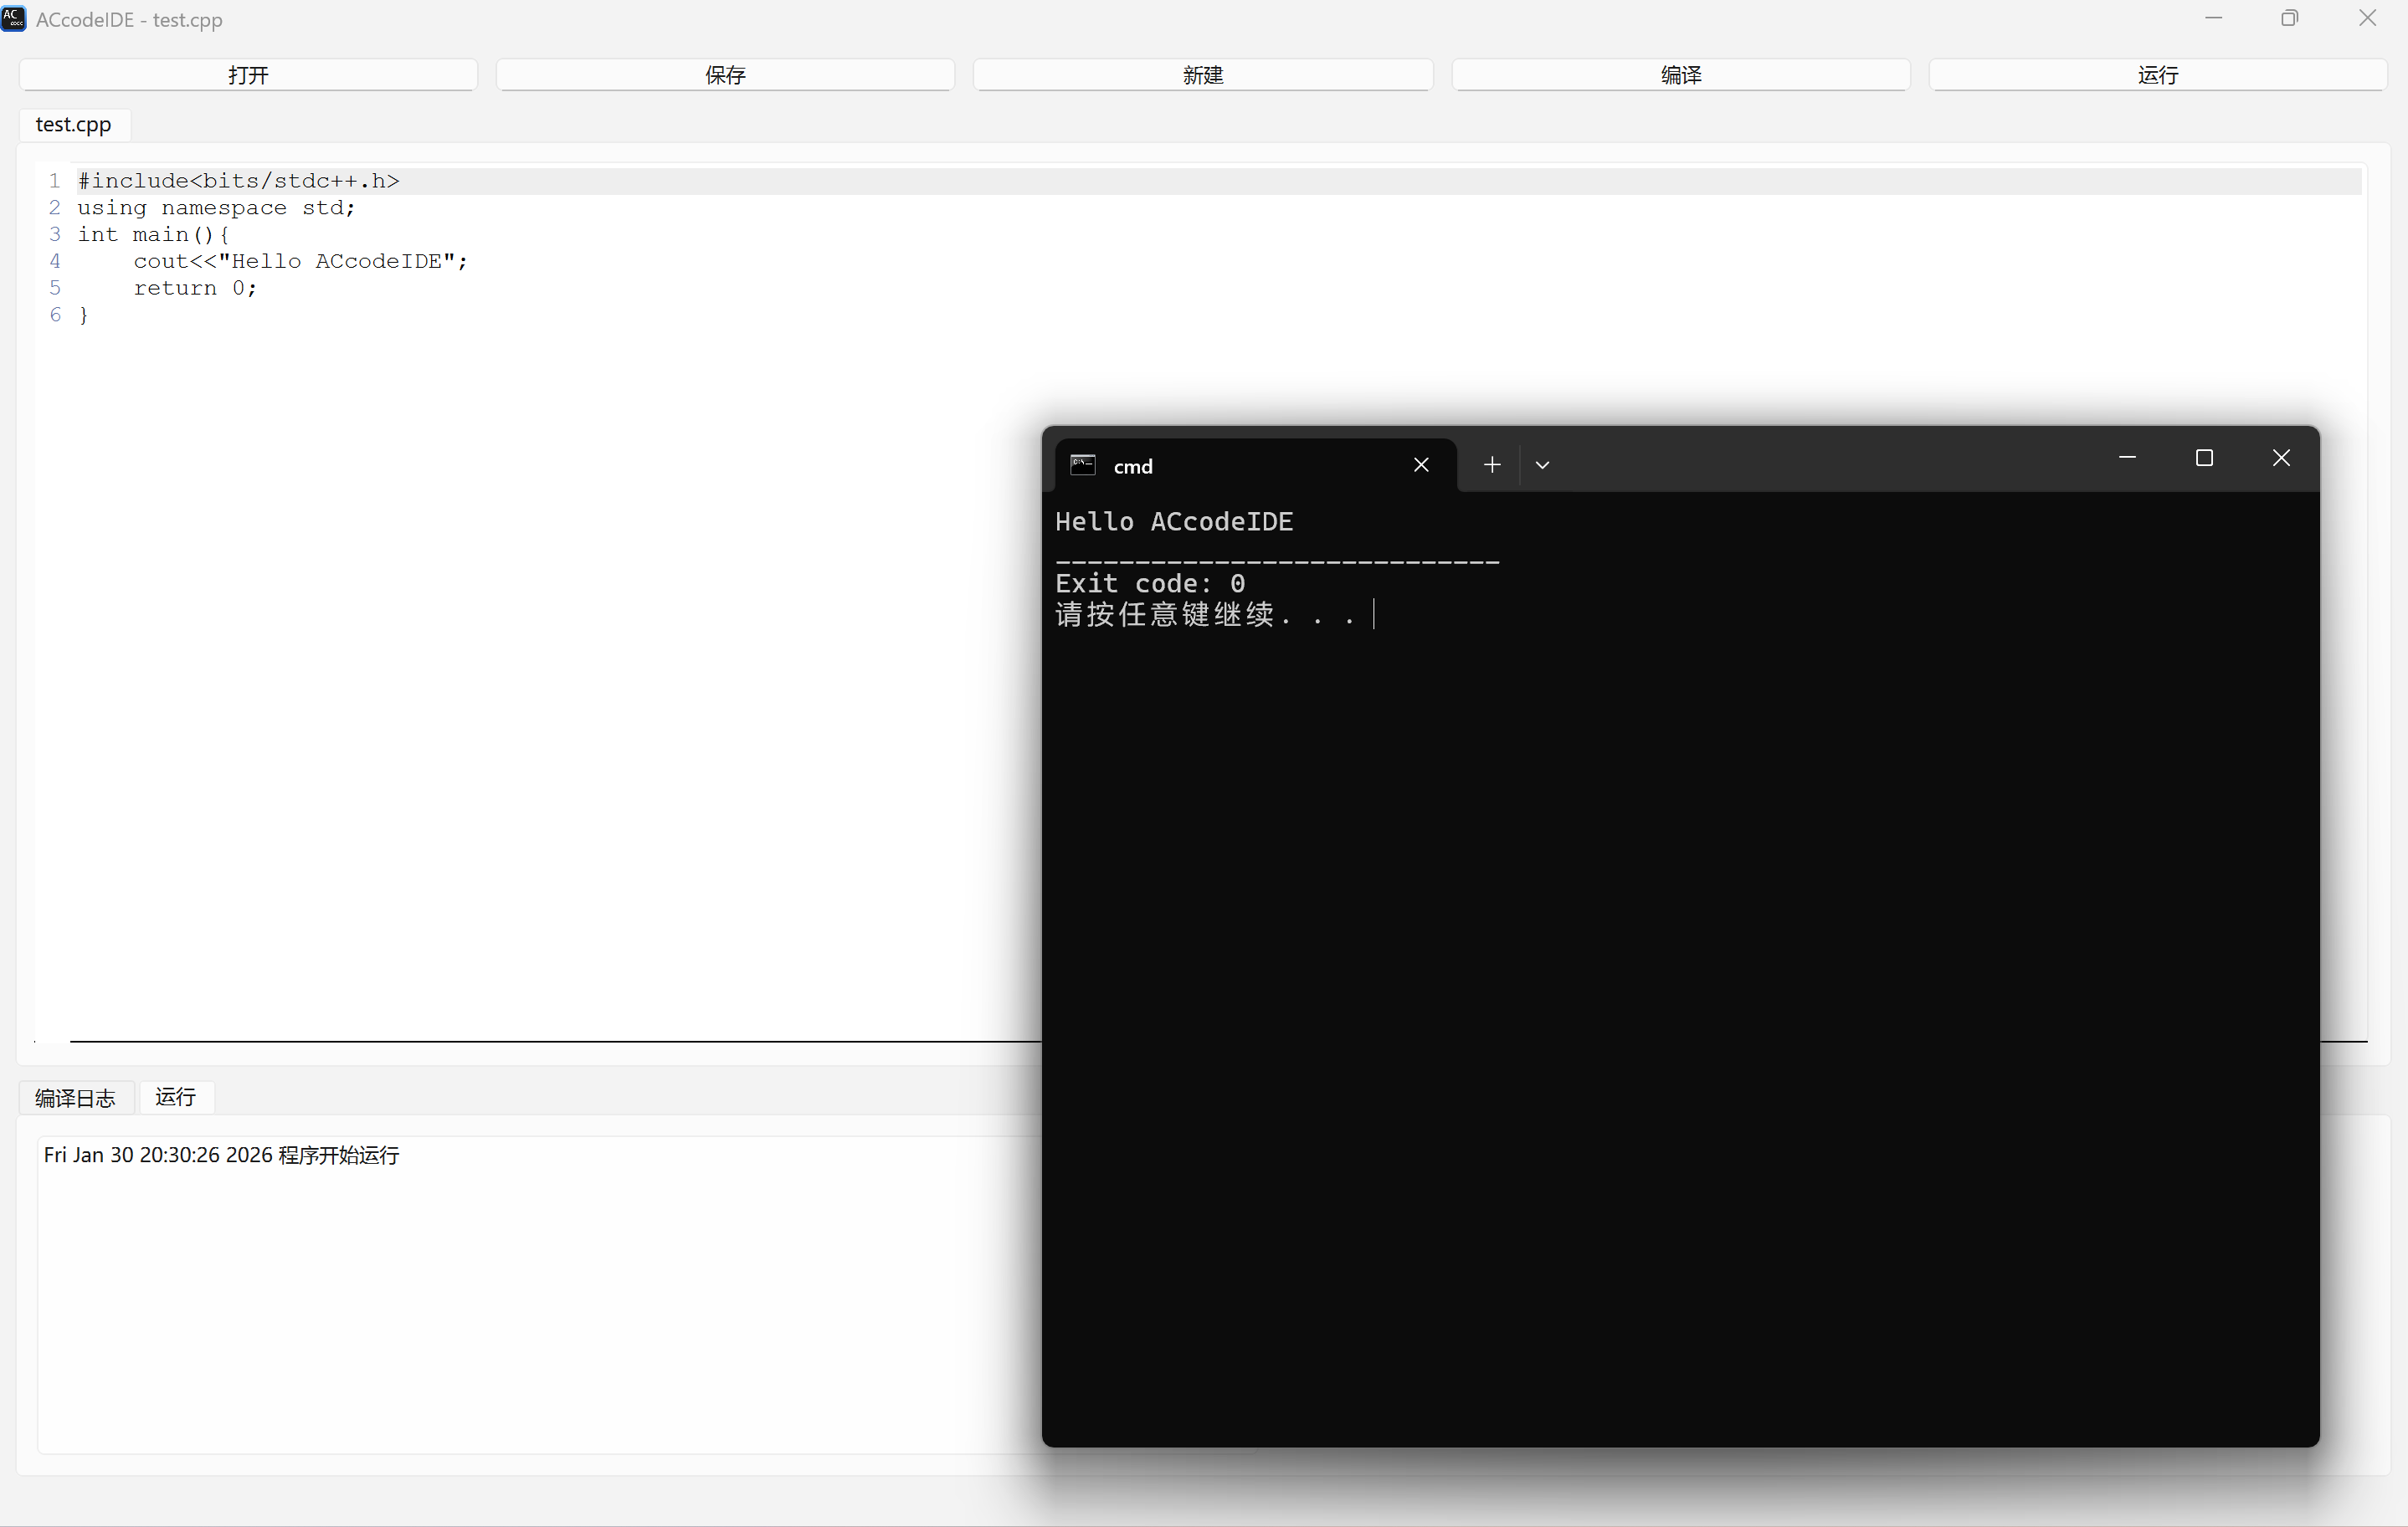Select the test.cpp editor tab

tap(74, 124)
